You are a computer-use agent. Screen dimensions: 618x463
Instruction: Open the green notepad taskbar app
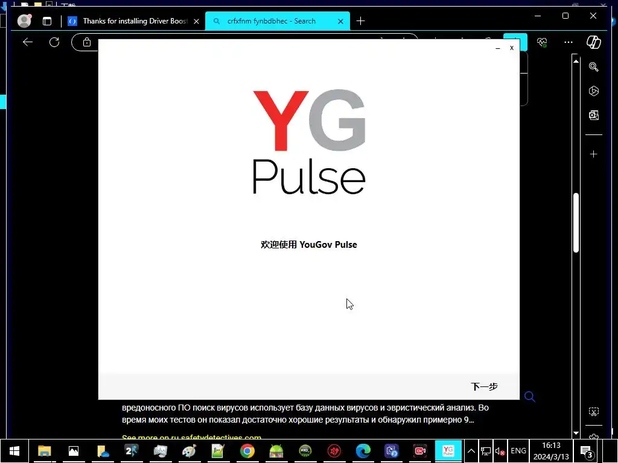coord(218,451)
